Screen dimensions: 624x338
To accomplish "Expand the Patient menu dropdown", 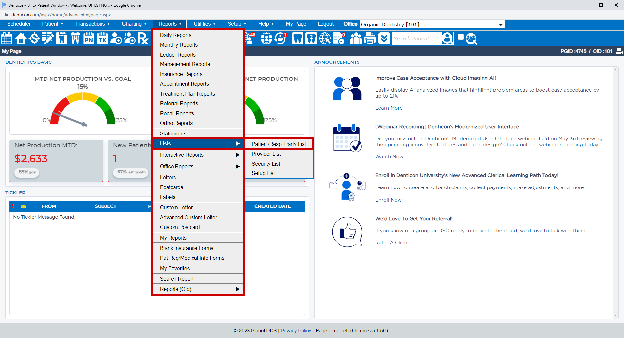I will point(52,24).
